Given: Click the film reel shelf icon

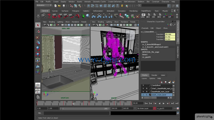Looking at the screenshot, I should [43, 16].
